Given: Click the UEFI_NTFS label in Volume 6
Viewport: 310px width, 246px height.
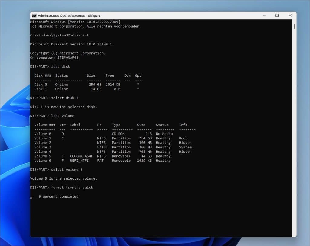Looking at the screenshot, I should coord(79,161).
